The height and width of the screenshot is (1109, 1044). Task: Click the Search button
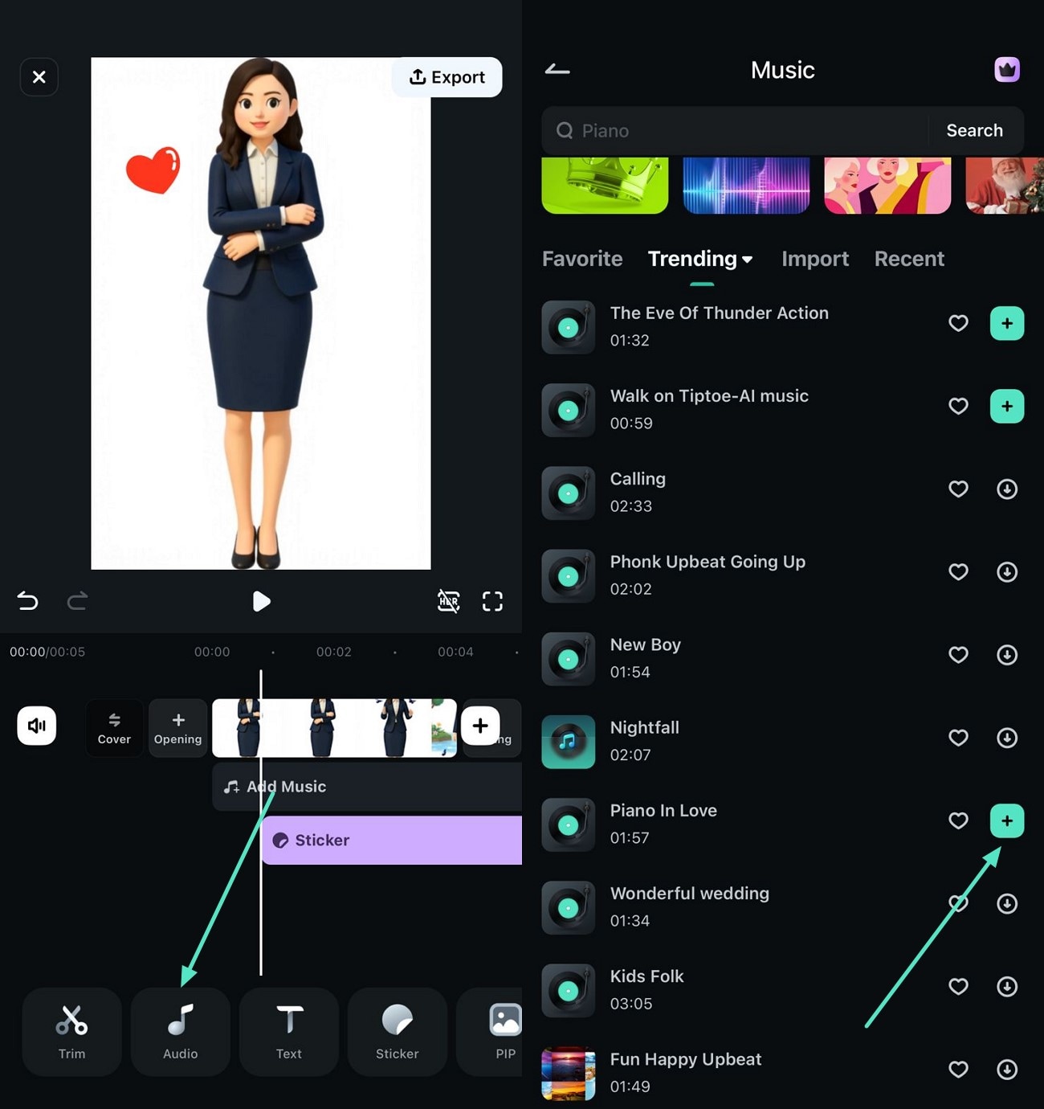pyautogui.click(x=974, y=130)
